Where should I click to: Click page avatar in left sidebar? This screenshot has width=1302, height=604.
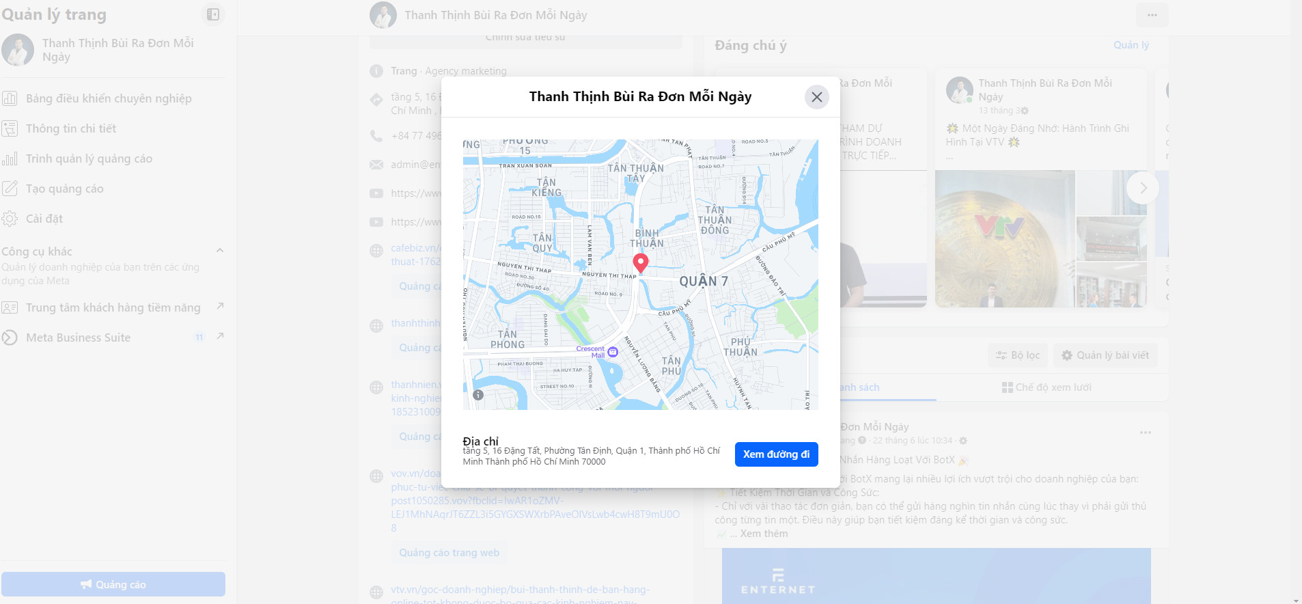(18, 50)
